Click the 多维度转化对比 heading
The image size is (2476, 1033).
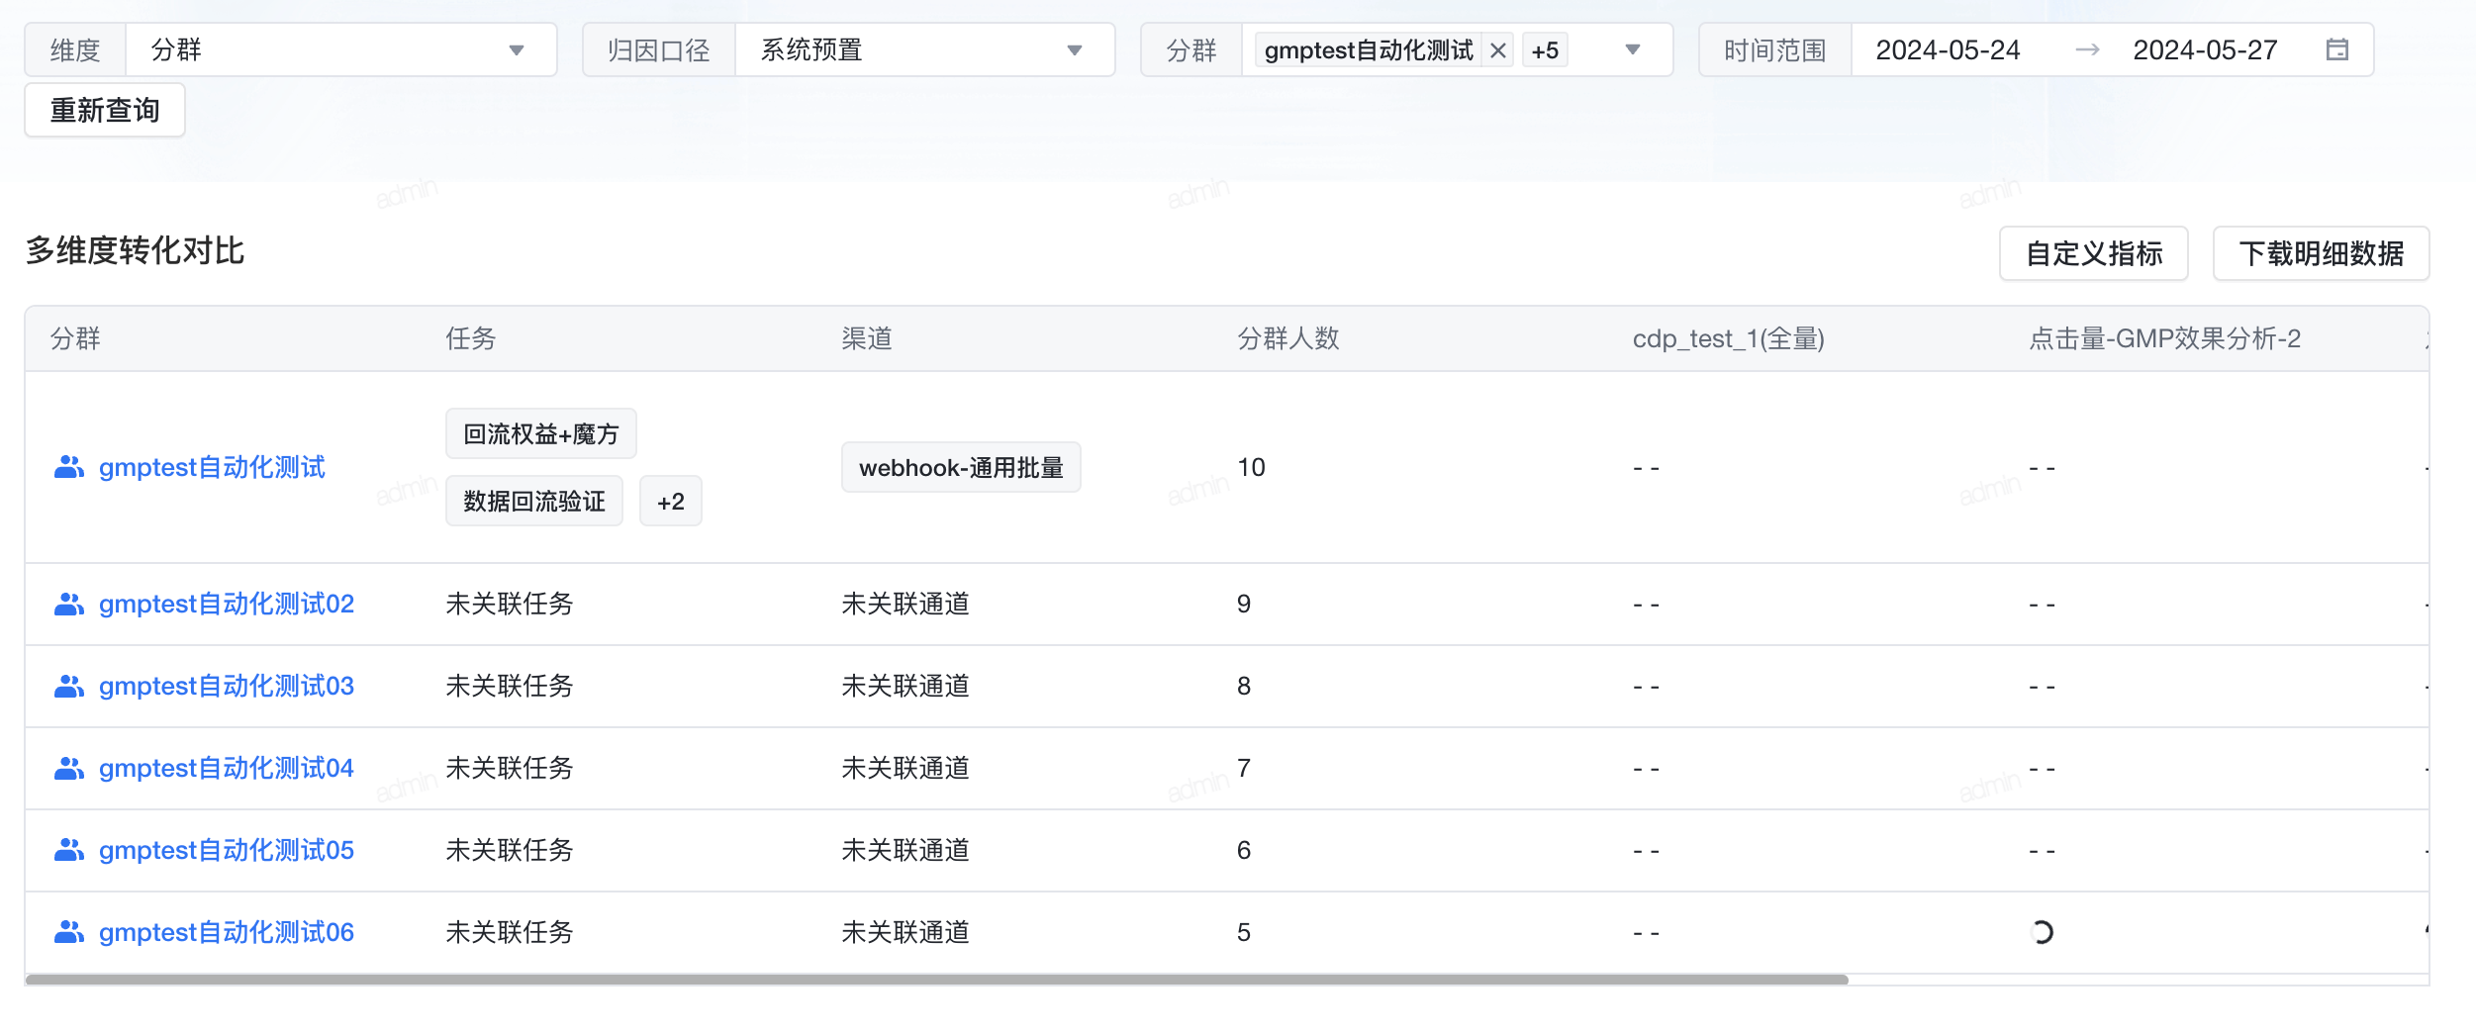136,250
